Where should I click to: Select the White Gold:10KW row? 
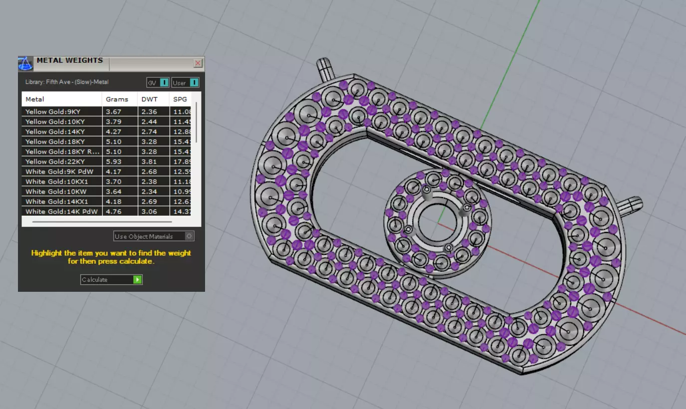pyautogui.click(x=107, y=192)
